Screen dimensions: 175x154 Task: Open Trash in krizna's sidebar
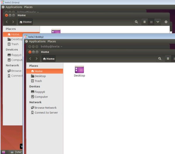[x=13, y=44]
